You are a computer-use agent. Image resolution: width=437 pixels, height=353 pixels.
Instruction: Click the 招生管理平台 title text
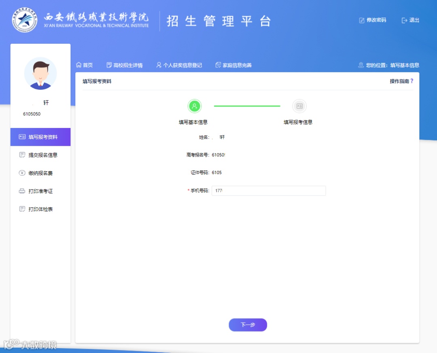pyautogui.click(x=219, y=21)
